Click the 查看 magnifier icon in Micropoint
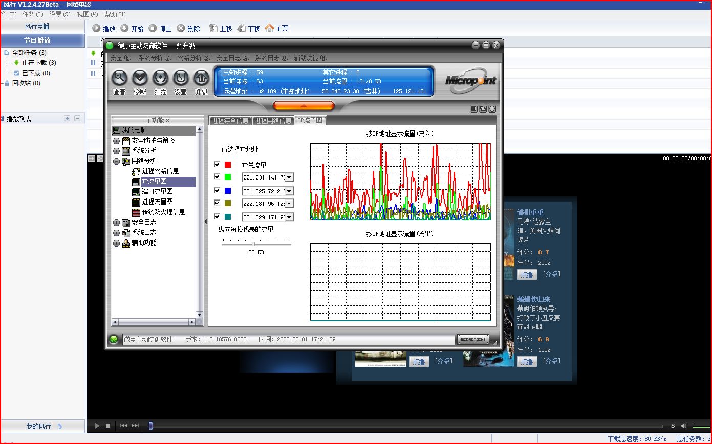The image size is (712, 444). [119, 78]
